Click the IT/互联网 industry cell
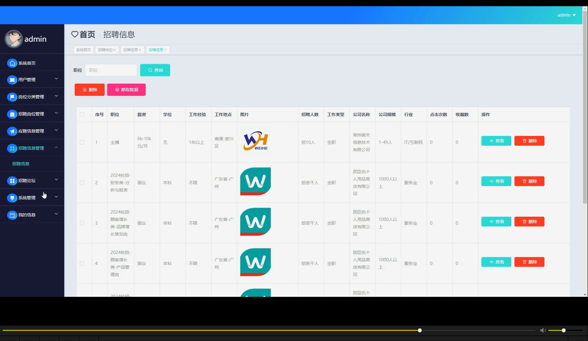This screenshot has height=341, width=588. (x=413, y=142)
